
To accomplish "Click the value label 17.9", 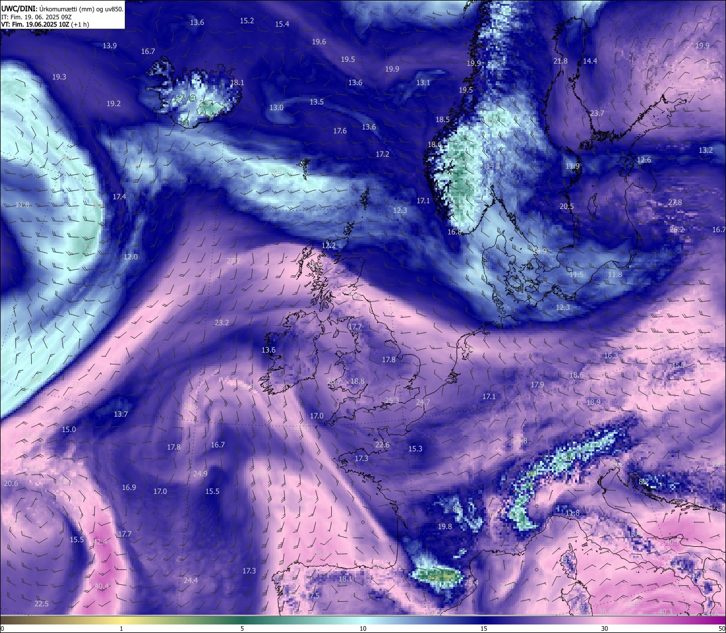I will pyautogui.click(x=537, y=384).
